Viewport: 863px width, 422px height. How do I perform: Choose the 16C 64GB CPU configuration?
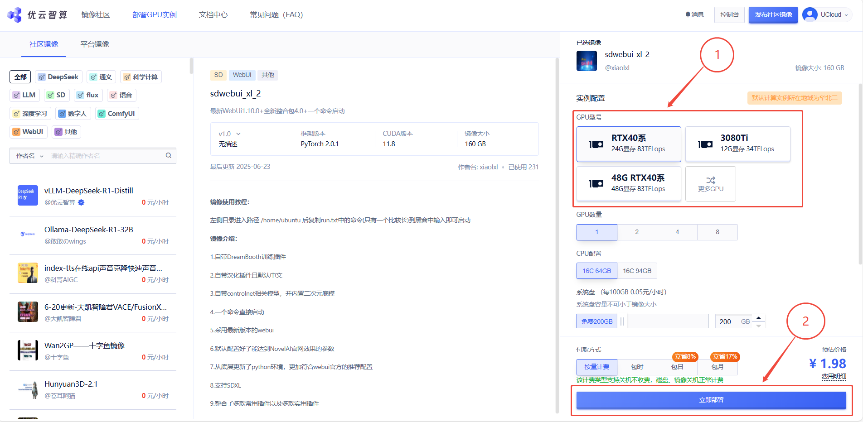[596, 271]
